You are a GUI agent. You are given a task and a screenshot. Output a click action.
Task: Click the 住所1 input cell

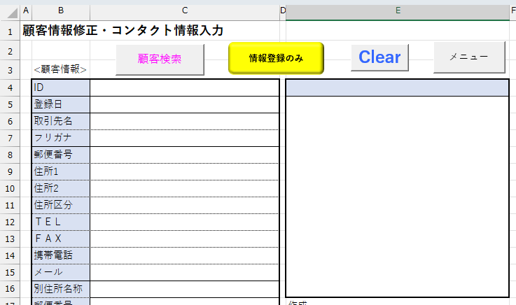(x=183, y=171)
